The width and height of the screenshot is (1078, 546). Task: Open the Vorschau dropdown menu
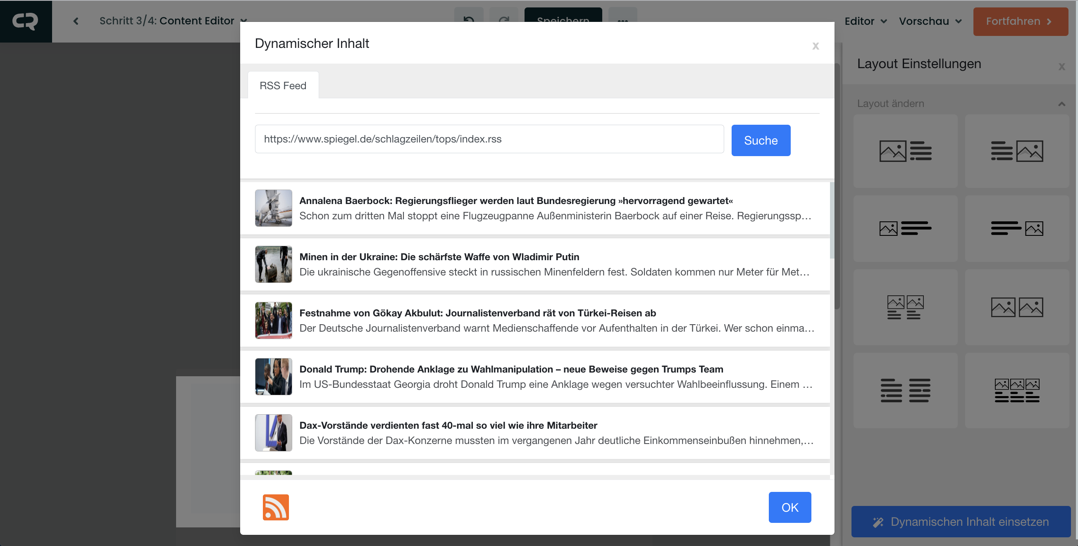coord(930,21)
